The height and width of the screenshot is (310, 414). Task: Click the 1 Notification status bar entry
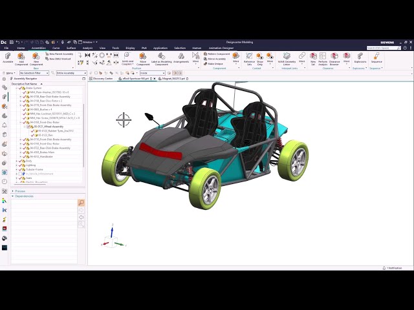392,268
